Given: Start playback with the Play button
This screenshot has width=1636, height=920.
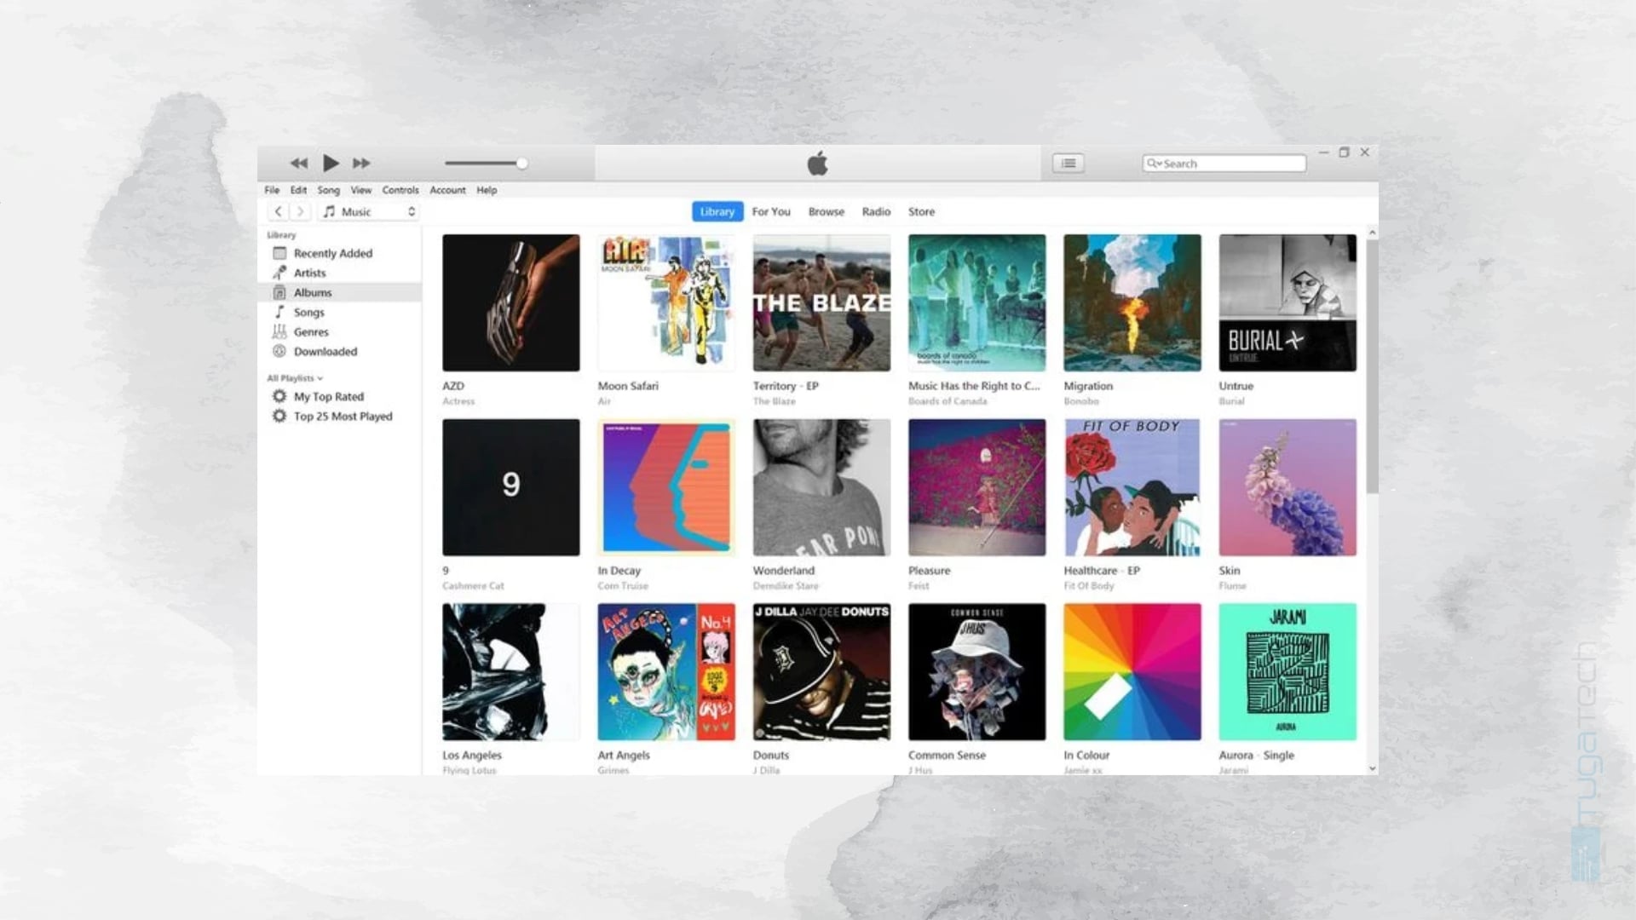Looking at the screenshot, I should coord(331,163).
